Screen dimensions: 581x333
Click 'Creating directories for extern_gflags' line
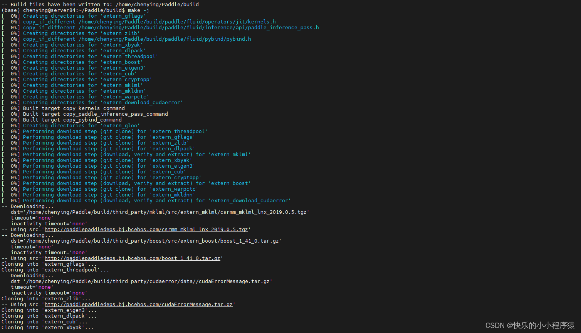(x=74, y=16)
